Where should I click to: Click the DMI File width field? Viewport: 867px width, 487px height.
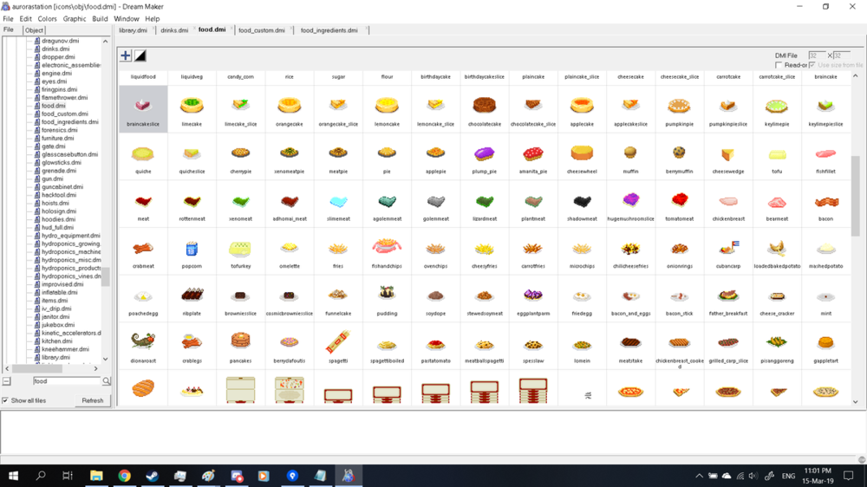[816, 55]
